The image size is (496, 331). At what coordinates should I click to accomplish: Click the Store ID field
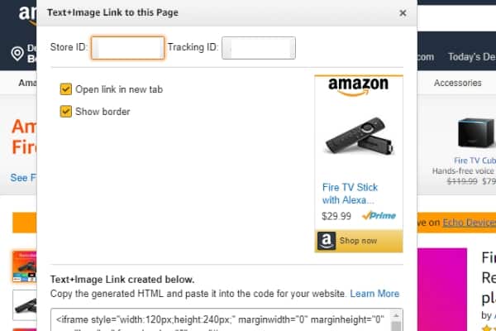click(127, 48)
